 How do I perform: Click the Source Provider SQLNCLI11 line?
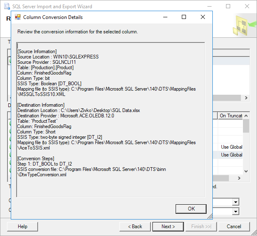tap(47, 62)
